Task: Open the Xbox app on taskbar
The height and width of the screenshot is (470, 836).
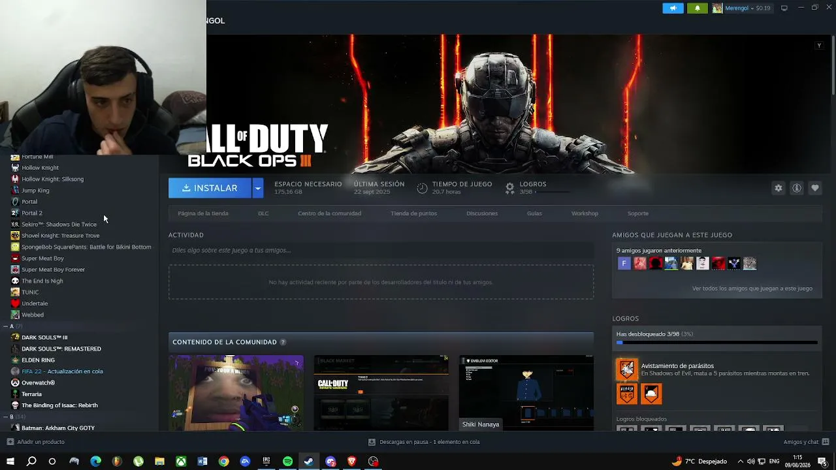Action: pos(181,462)
